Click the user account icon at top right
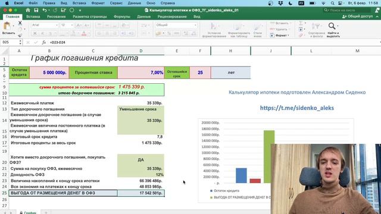The image size is (381, 214). (377, 10)
